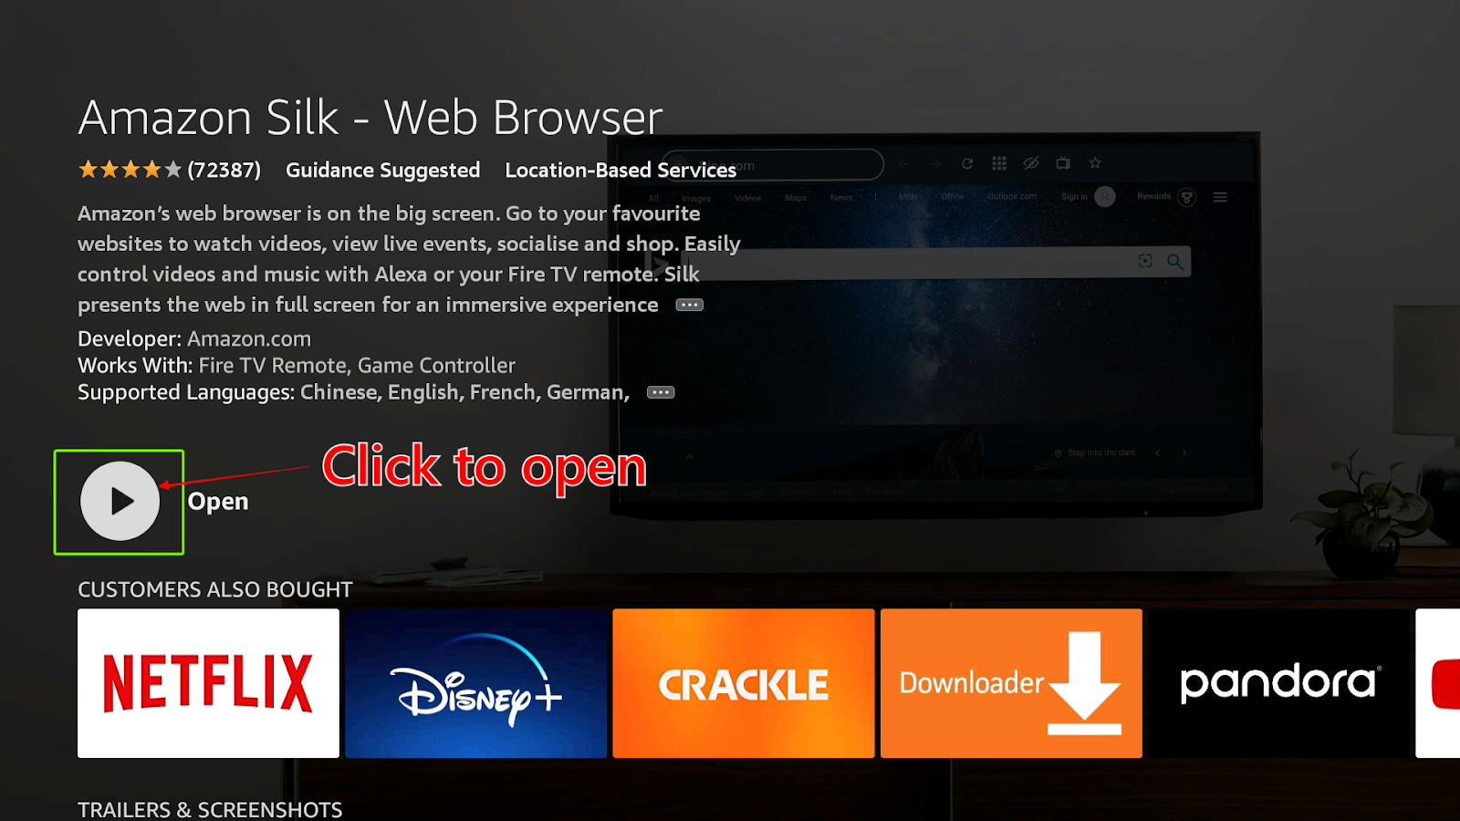Click the apps grid icon in preview browser
Viewport: 1460px width, 821px height.
pos(999,163)
